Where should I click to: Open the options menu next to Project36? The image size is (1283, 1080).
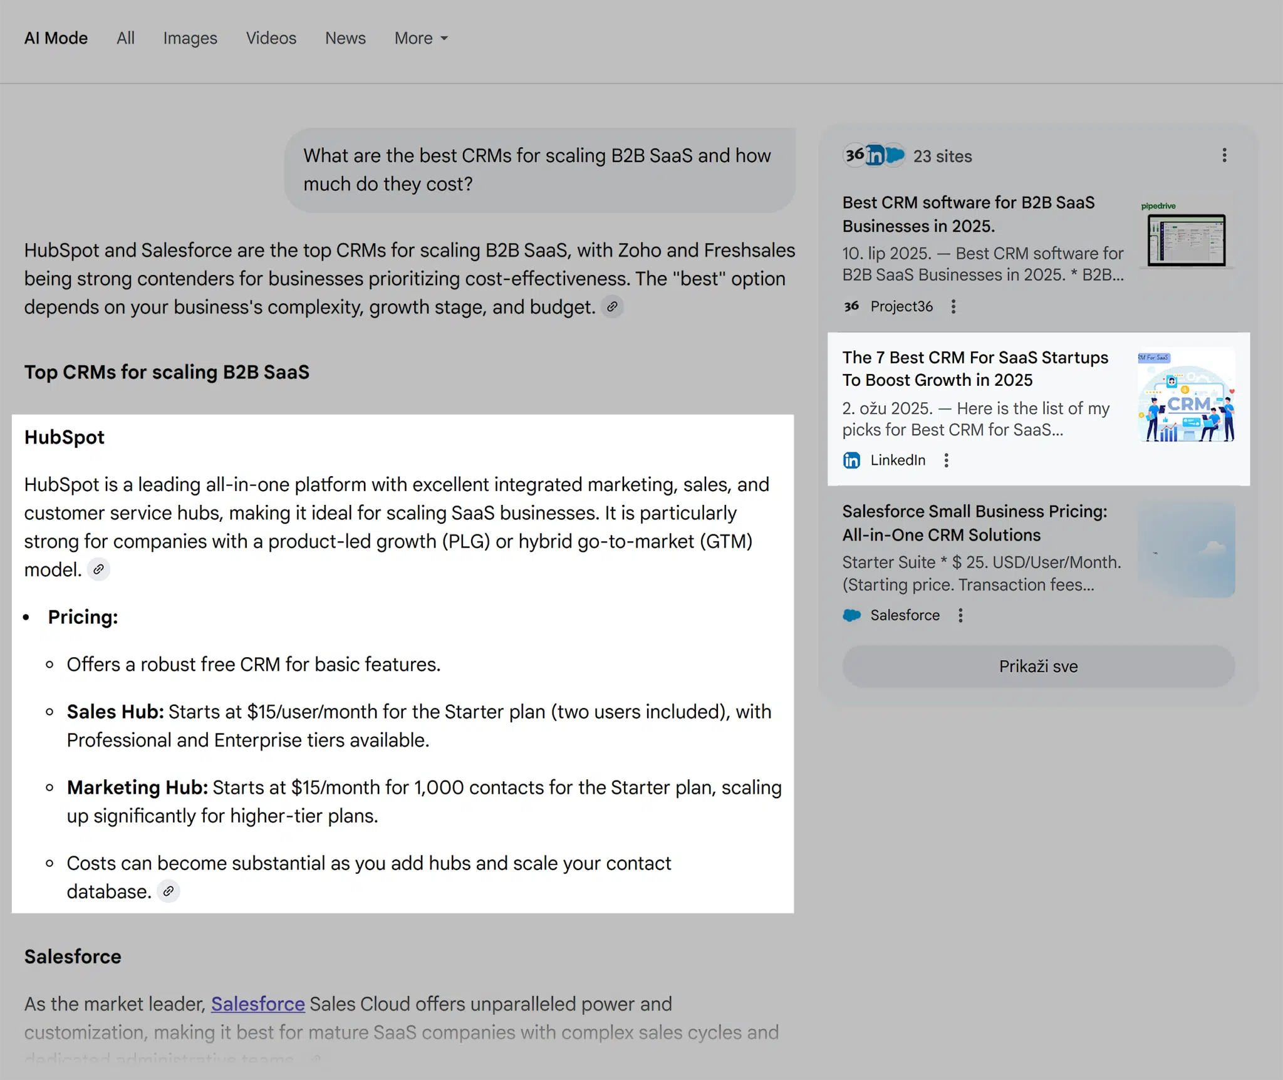(x=953, y=306)
